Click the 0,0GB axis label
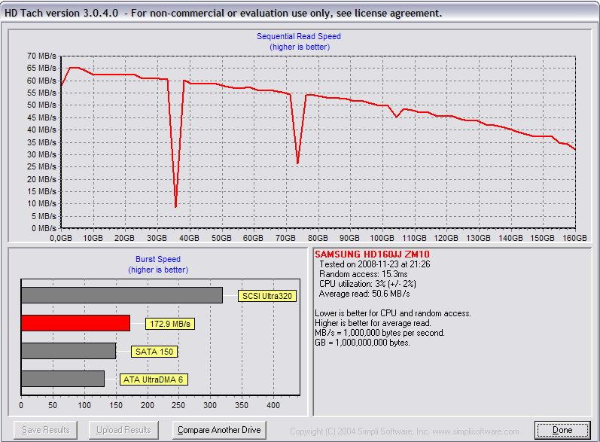Viewport: 600px width, 442px height. (61, 238)
